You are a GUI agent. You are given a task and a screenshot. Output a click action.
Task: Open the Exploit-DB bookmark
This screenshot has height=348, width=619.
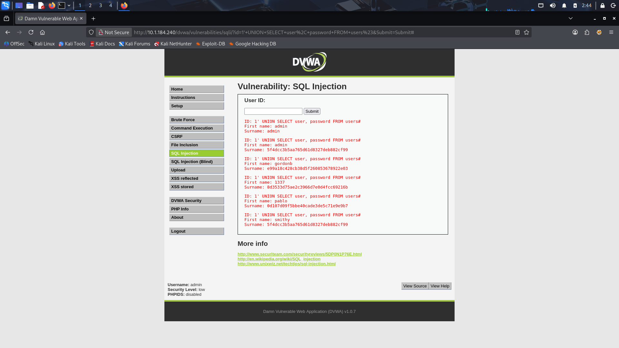pos(210,44)
